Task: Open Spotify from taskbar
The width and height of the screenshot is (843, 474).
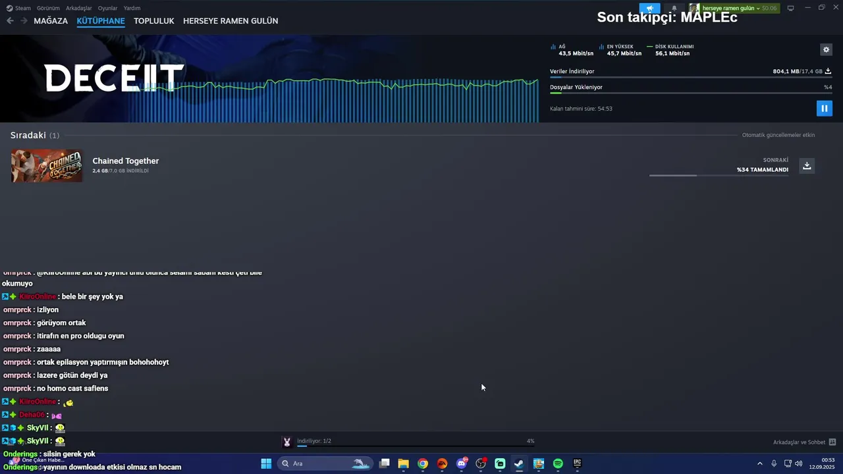Action: pyautogui.click(x=558, y=463)
